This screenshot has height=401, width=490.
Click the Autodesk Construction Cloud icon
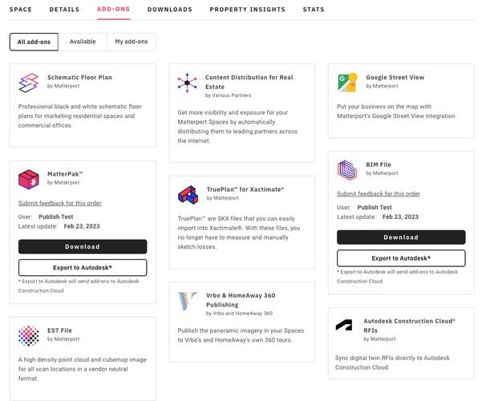pos(344,325)
